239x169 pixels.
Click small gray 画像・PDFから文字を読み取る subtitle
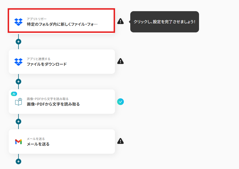48,99
